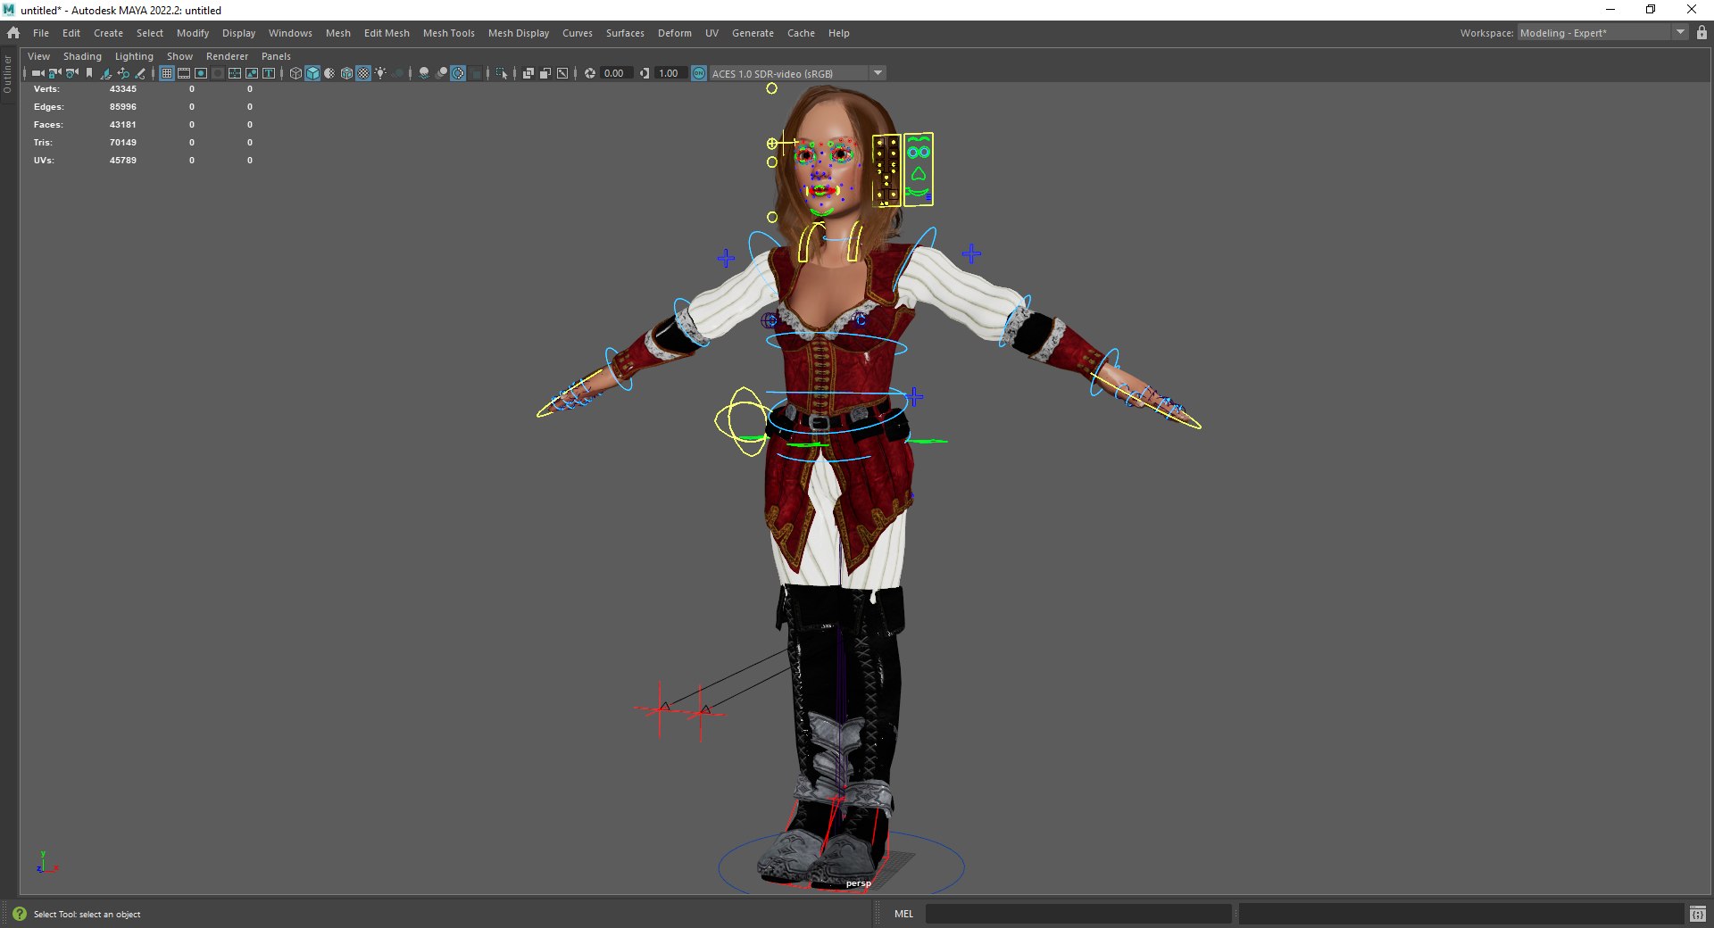Screen dimensions: 1714x928
Task: Click the Reset Exposure icon
Action: click(x=590, y=73)
